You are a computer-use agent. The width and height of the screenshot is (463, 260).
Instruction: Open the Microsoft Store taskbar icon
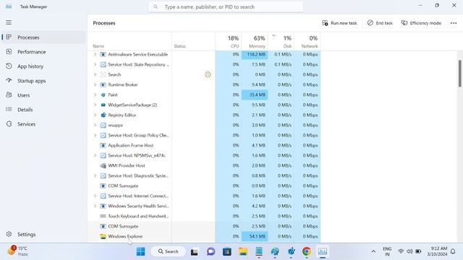coord(226,251)
